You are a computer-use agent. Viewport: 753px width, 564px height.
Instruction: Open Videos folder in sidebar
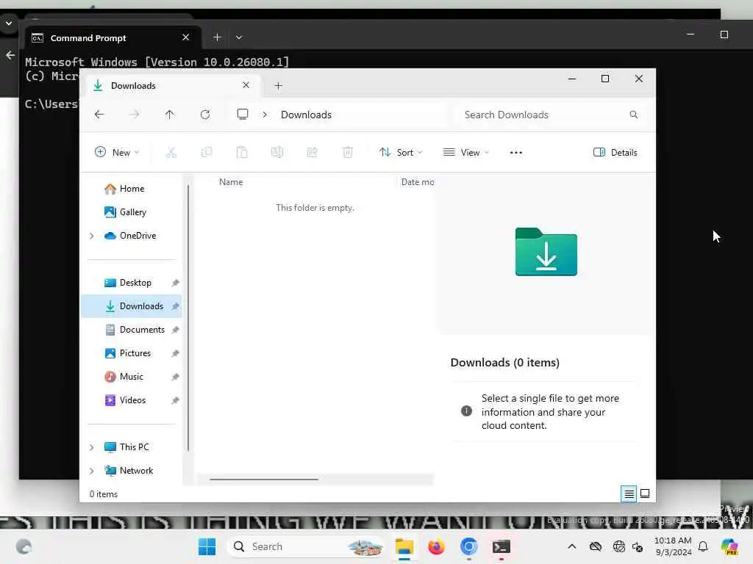click(x=132, y=400)
